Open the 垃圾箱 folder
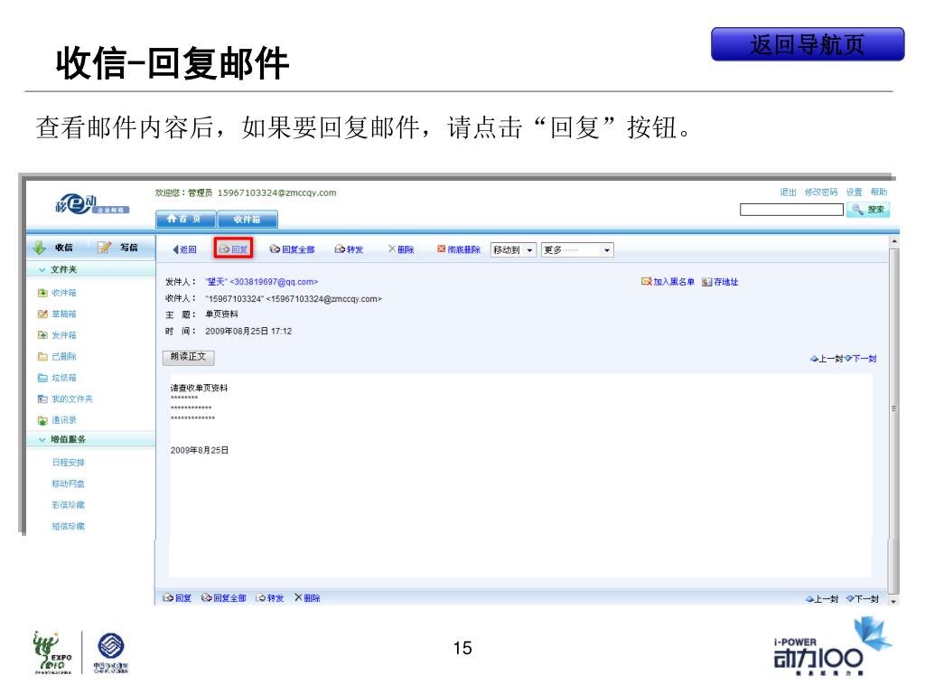The width and height of the screenshot is (925, 694). tap(57, 378)
